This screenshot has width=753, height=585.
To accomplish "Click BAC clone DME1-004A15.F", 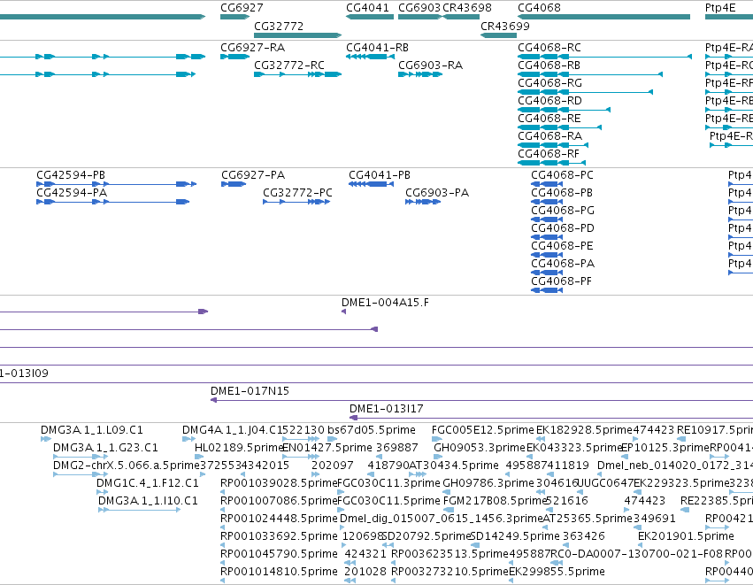I will pos(344,312).
